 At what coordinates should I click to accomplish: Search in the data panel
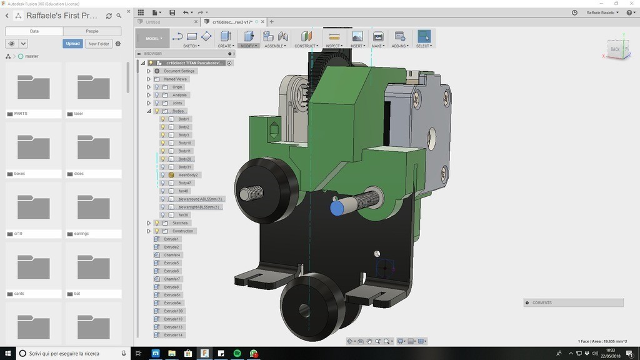[x=119, y=16]
